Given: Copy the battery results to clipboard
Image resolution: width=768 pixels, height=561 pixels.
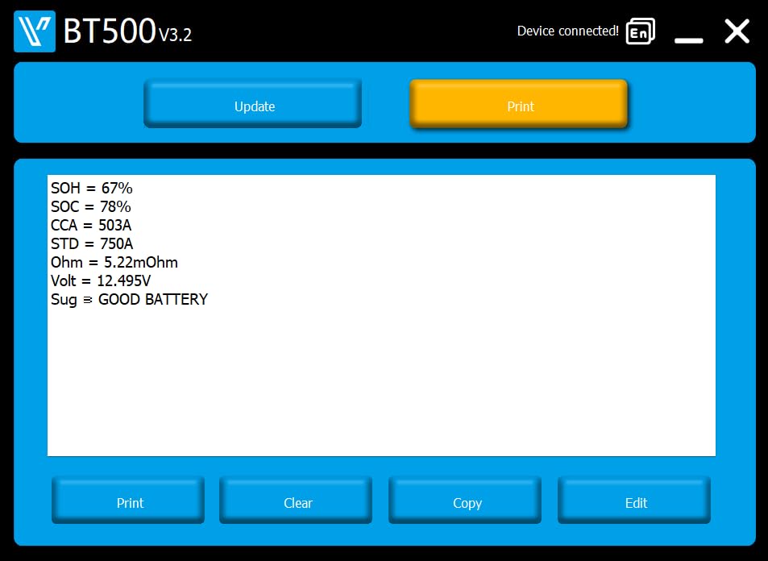Looking at the screenshot, I should tap(465, 501).
